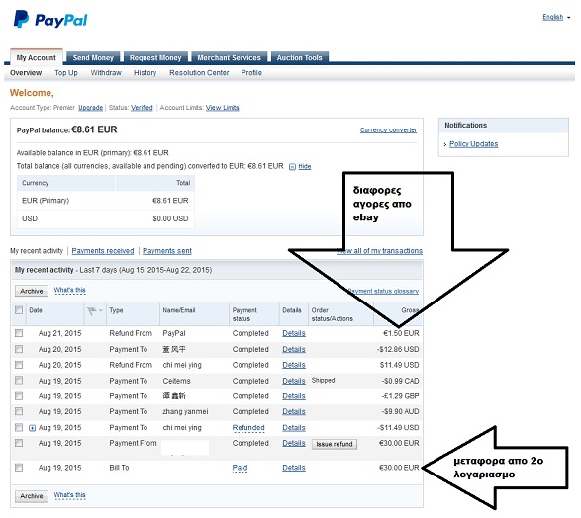Click the minus icon beside Hide
The width and height of the screenshot is (581, 518).
(292, 167)
